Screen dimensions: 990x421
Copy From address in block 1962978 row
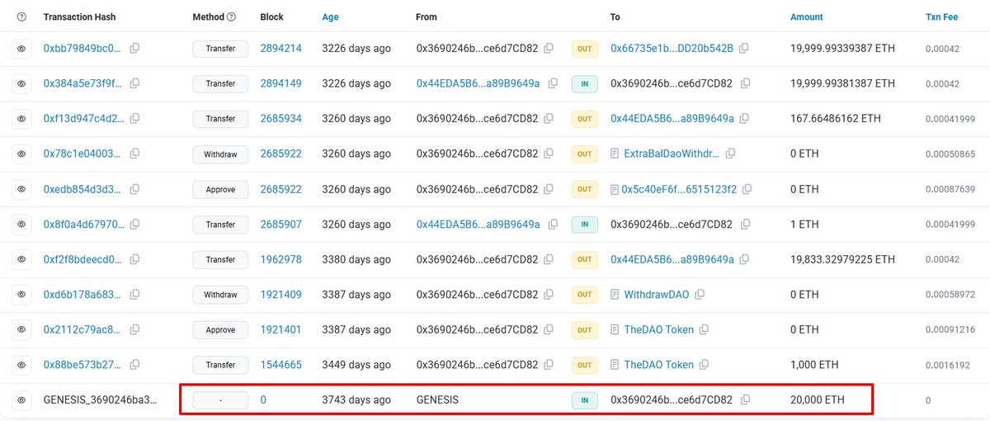coord(549,259)
